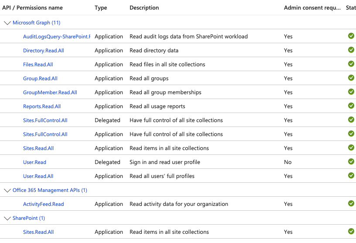Select the 'Read all usage reports' description

point(157,106)
